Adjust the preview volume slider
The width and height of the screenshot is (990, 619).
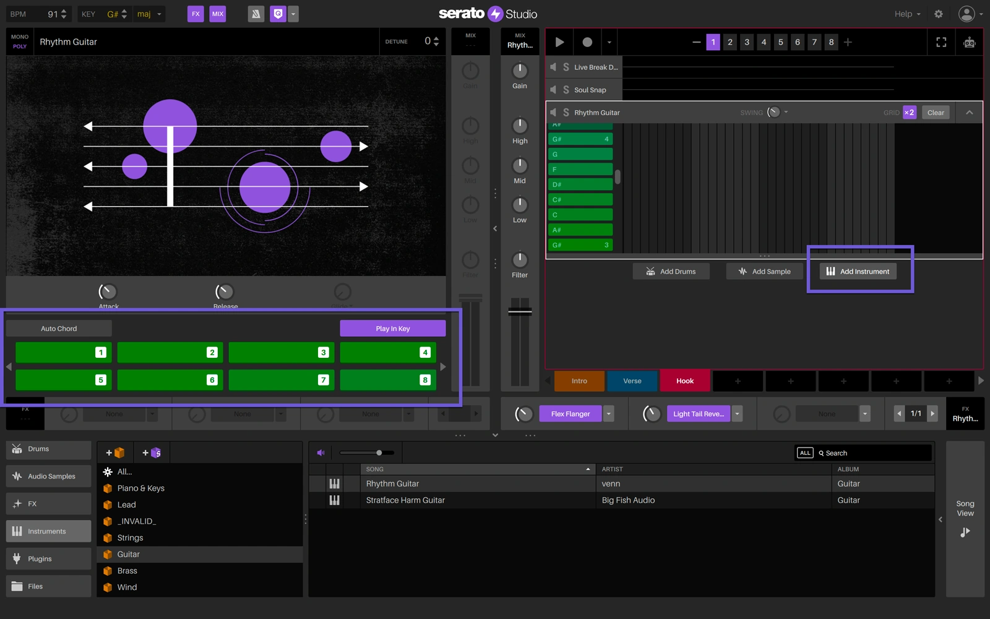point(368,452)
